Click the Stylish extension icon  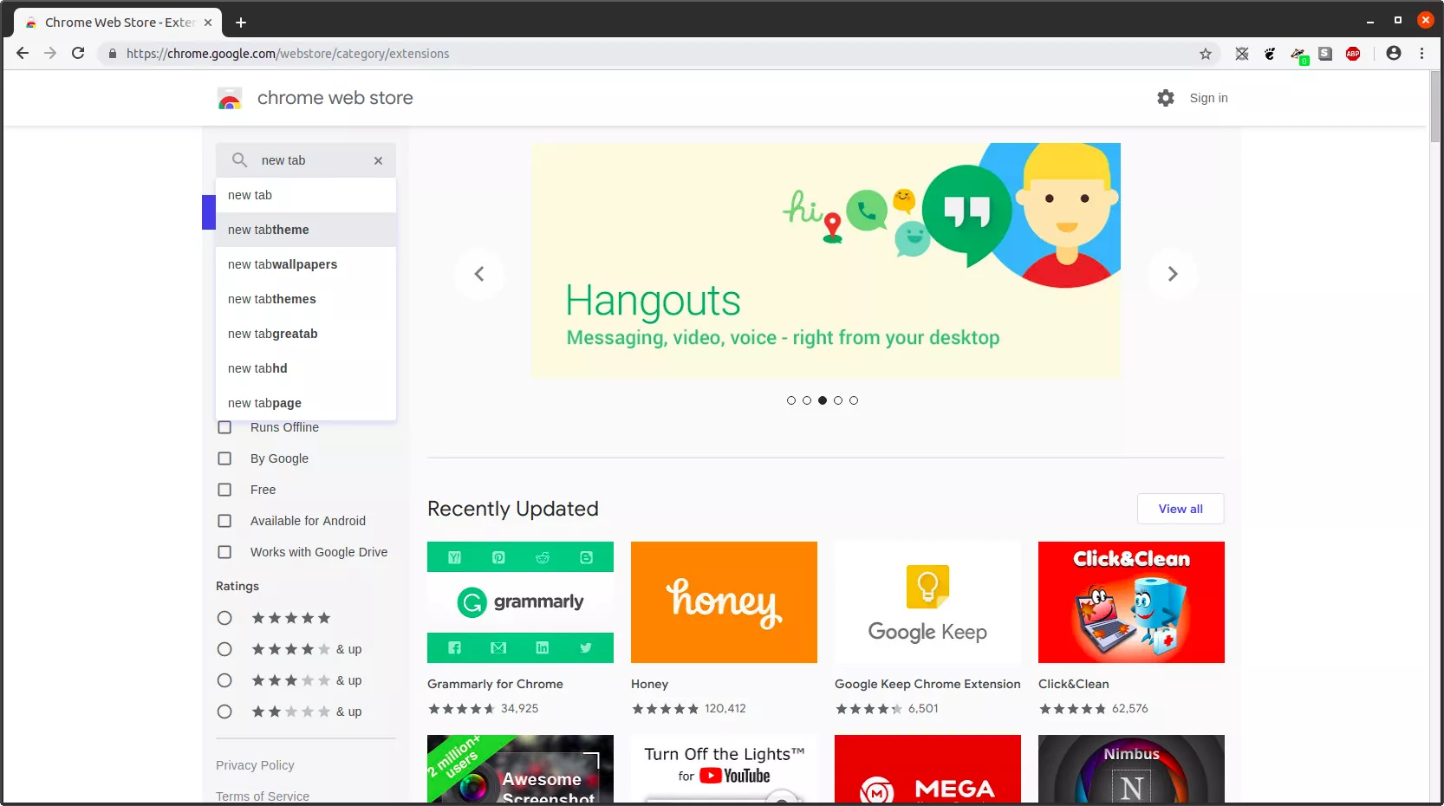click(x=1325, y=54)
